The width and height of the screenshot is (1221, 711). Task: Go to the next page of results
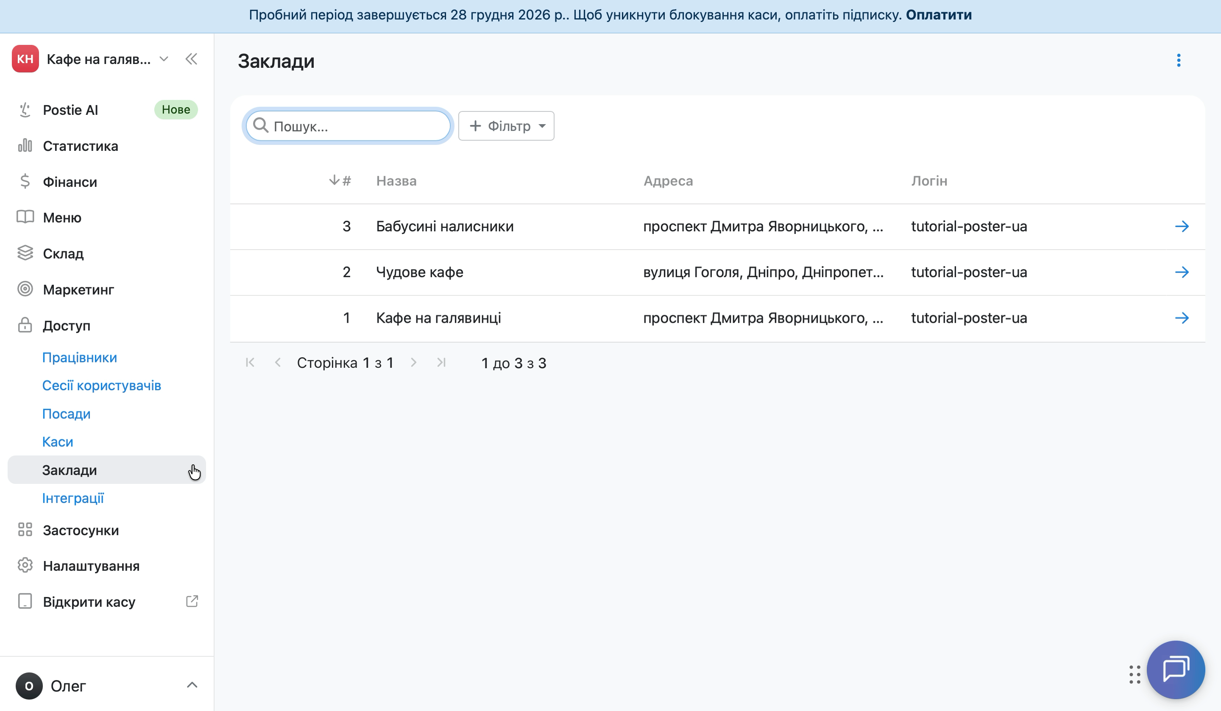pos(413,362)
